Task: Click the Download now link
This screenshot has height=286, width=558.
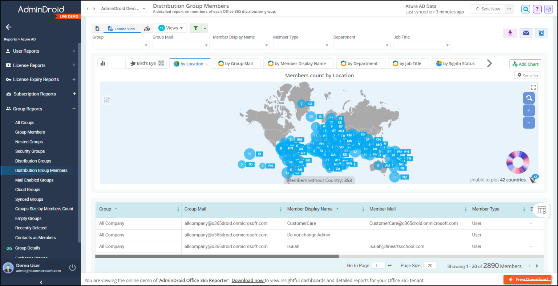Action: click(248, 280)
